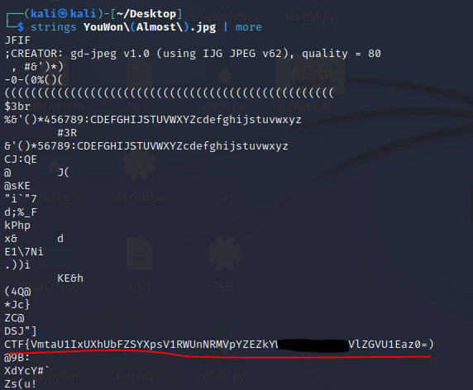Image resolution: width=473 pixels, height=390 pixels.
Task: Click the 'VlZGVU1Eaz0=)' end of the flag
Action: click(391, 345)
